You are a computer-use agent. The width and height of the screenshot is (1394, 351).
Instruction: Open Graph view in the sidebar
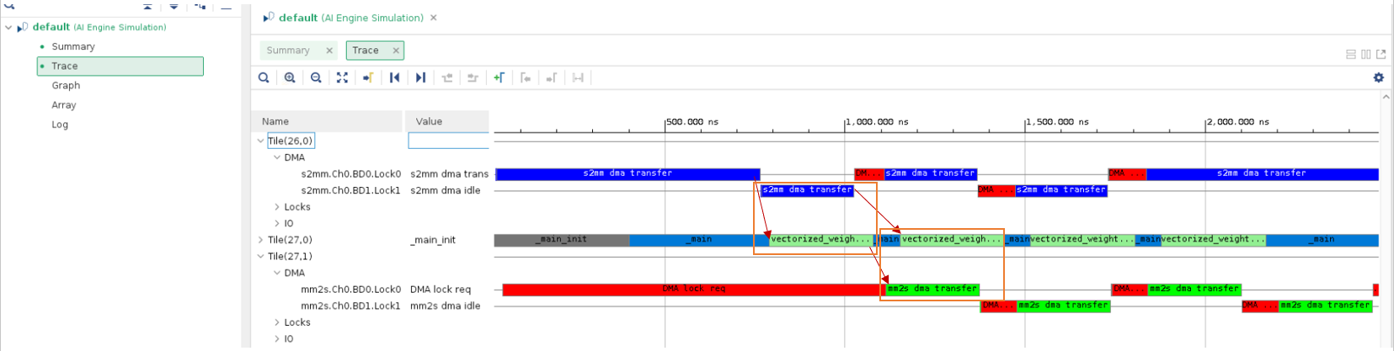pos(66,85)
